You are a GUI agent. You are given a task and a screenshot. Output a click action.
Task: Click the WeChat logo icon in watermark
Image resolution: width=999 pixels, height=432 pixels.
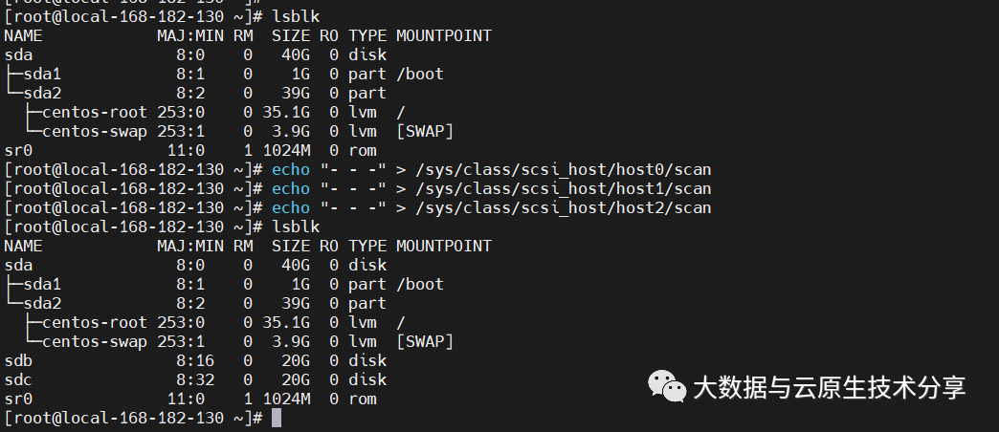(x=667, y=386)
